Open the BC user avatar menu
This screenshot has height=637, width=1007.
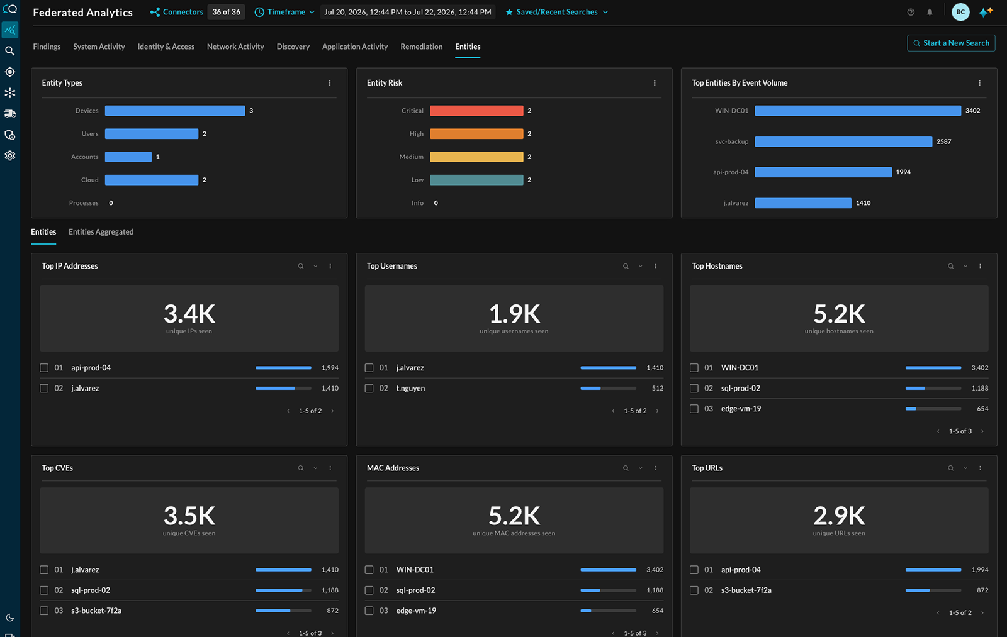point(960,12)
